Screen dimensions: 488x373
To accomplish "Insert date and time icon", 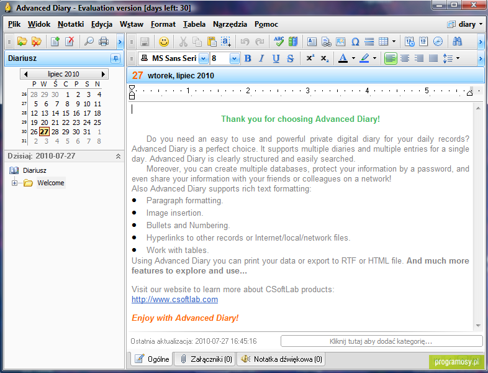I will point(410,42).
